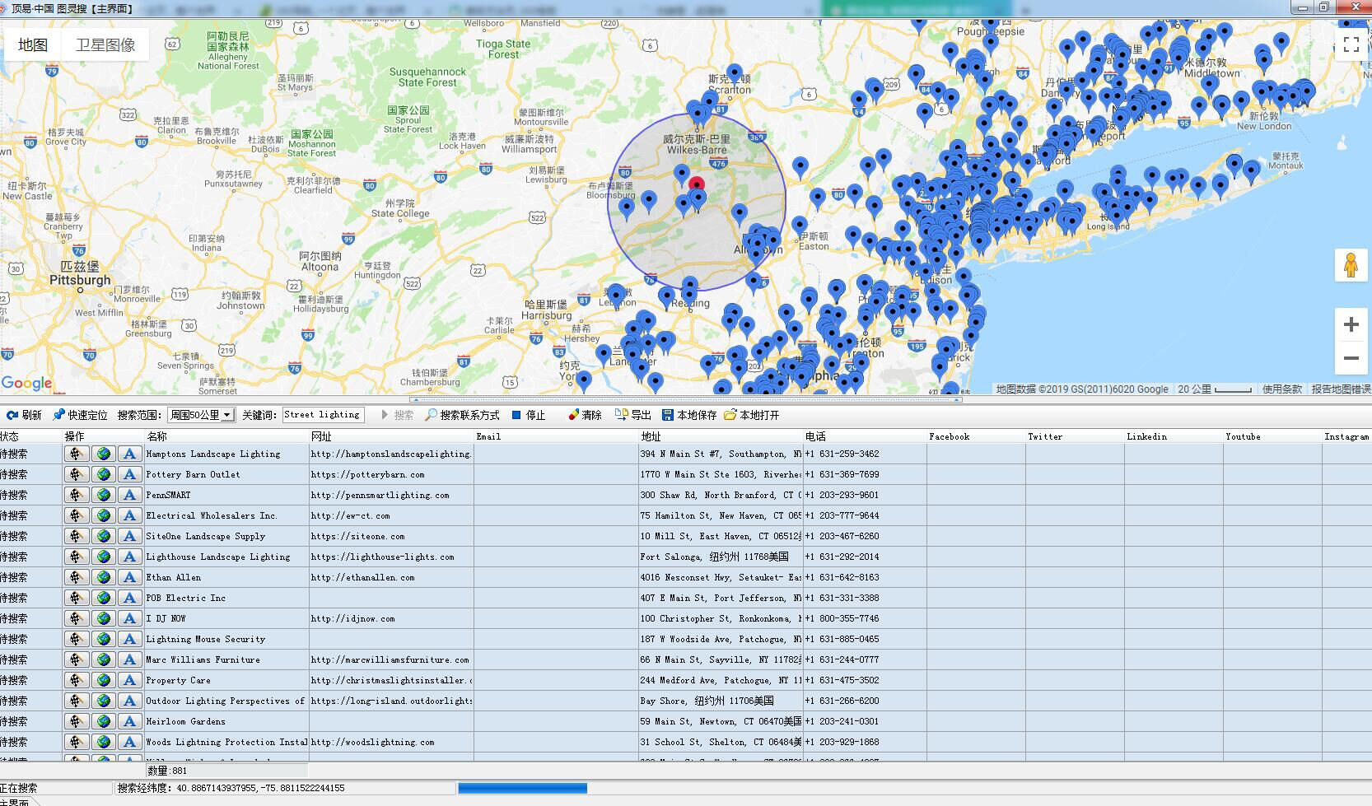
Task: Select the address cell 187 W Woodside Ave, Patchogue
Action: coord(721,639)
